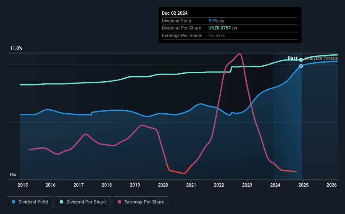Screen dimensions: 345x214
Task: Click the UK£0.0757 value in tooltip
Action: (x=220, y=28)
